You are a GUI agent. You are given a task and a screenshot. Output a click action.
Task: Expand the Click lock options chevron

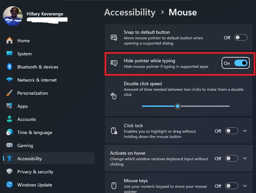pyautogui.click(x=245, y=131)
